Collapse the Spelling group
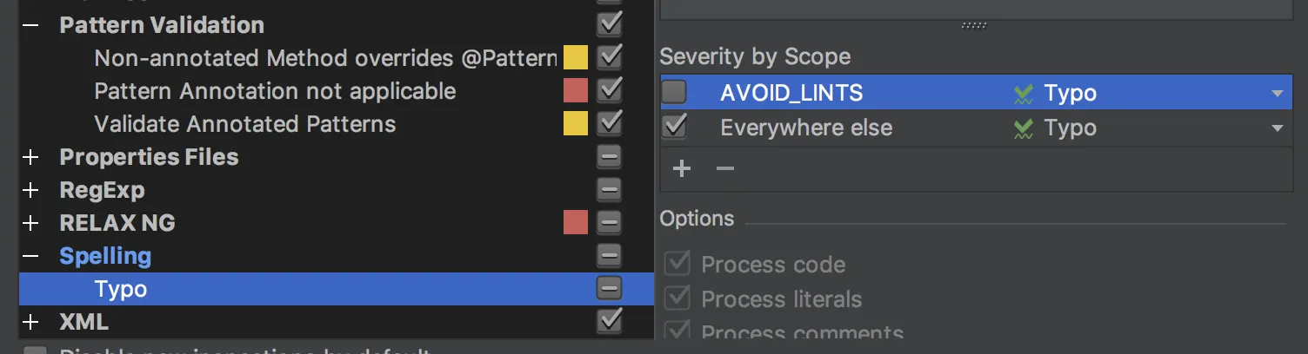Screen dimensions: 1308x354 click(30, 256)
